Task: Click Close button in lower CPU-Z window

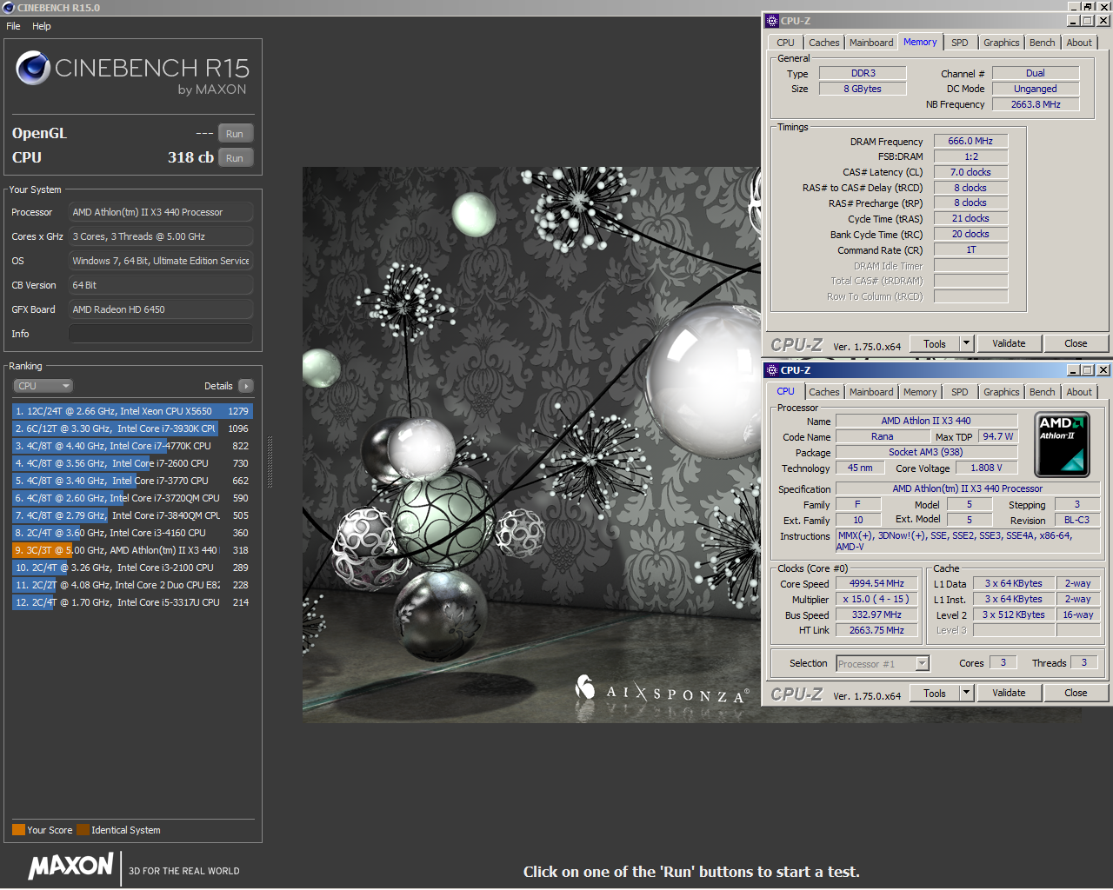Action: (x=1076, y=693)
